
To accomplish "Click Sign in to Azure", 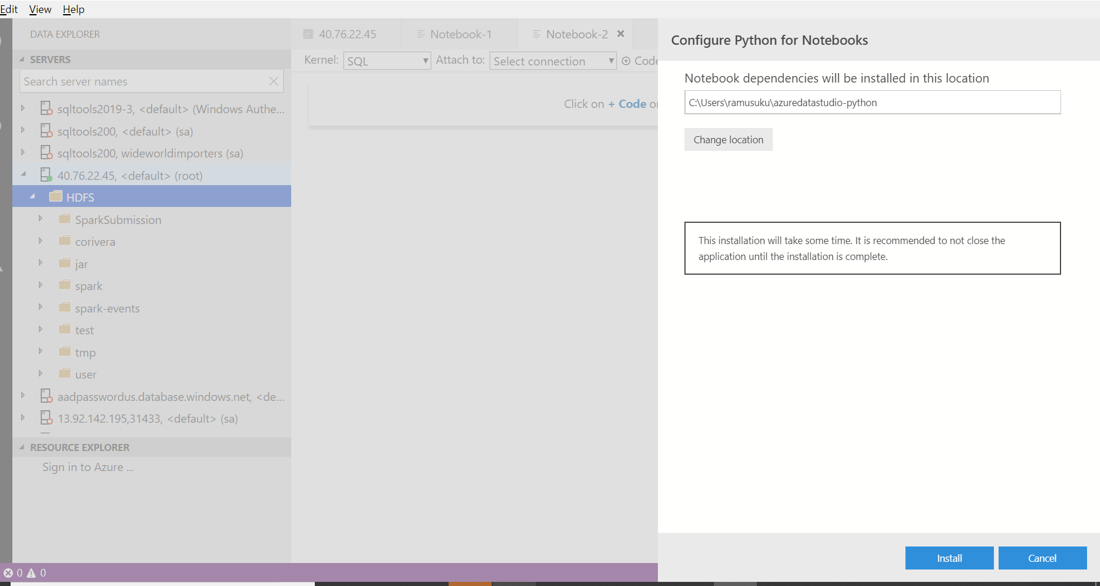I will click(87, 466).
